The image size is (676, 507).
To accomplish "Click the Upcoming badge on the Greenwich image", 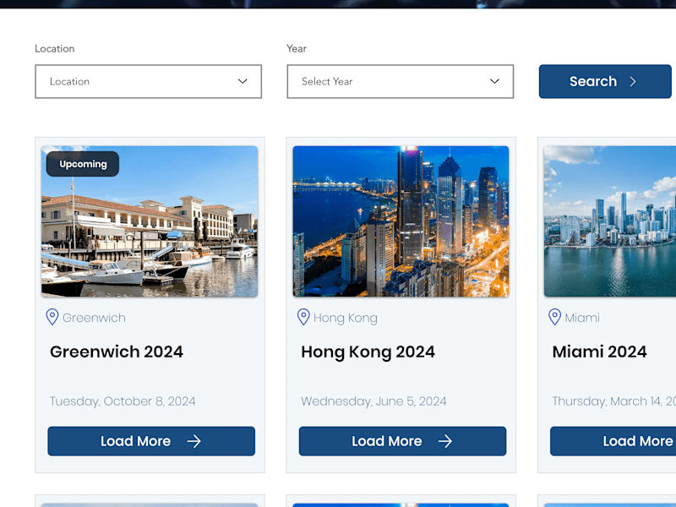I will click(83, 164).
